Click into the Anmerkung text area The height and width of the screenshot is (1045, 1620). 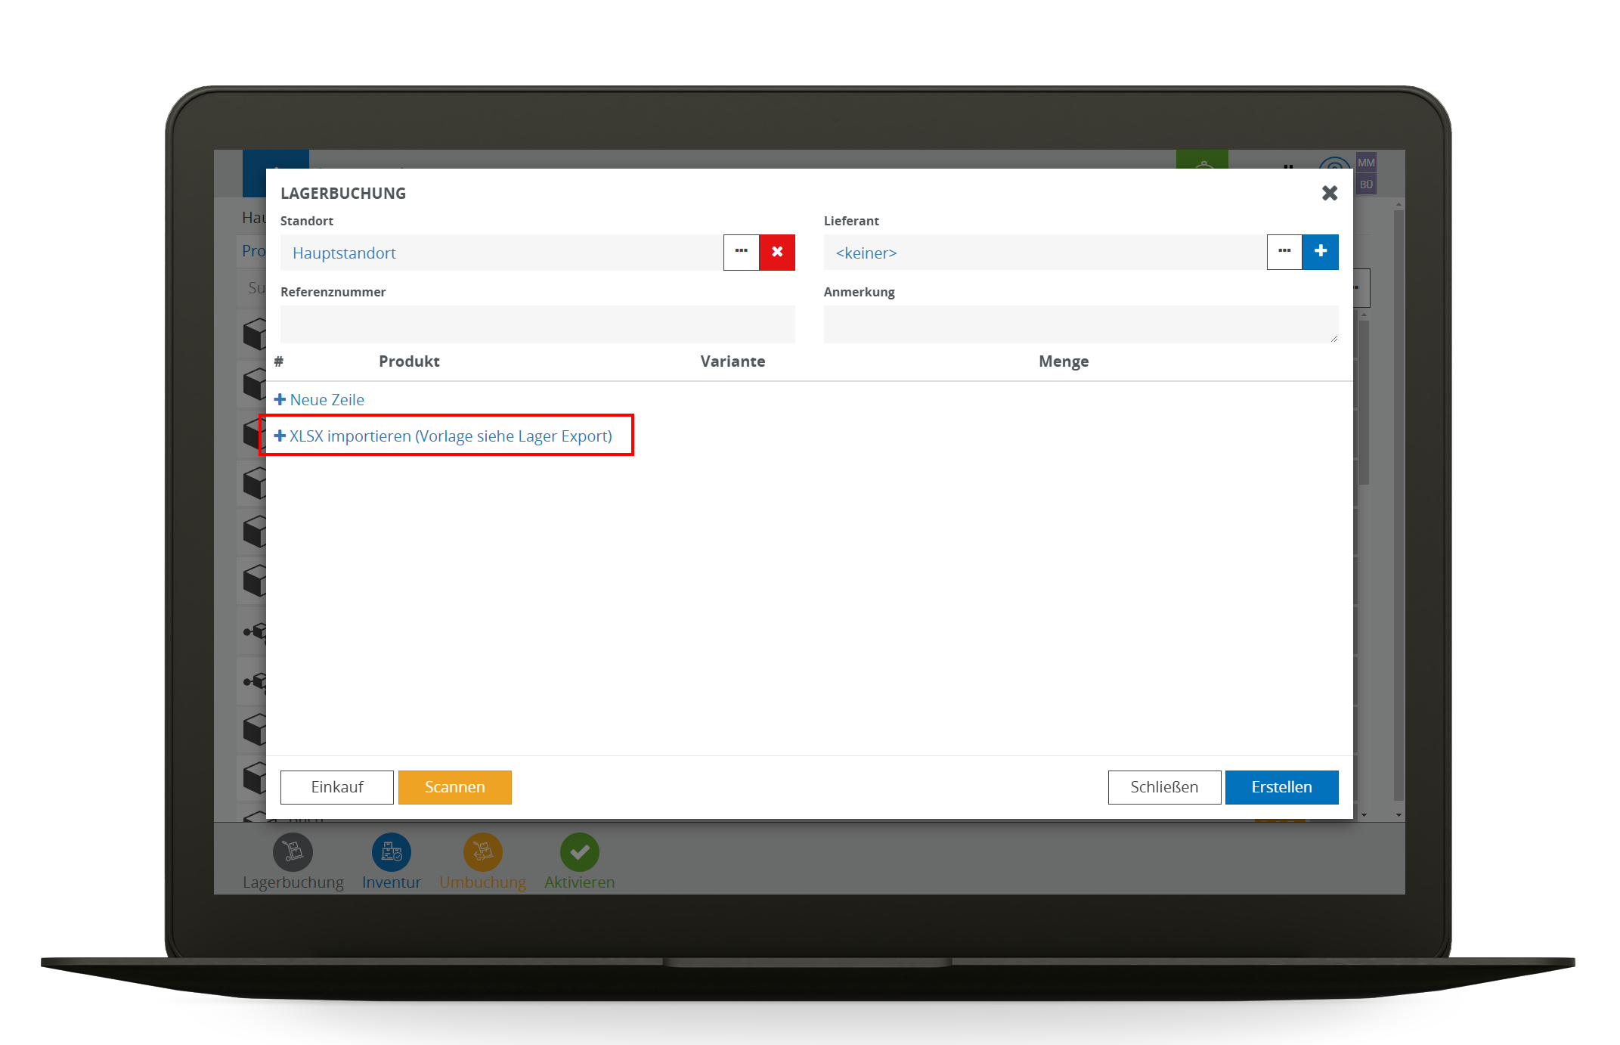coord(1079,324)
